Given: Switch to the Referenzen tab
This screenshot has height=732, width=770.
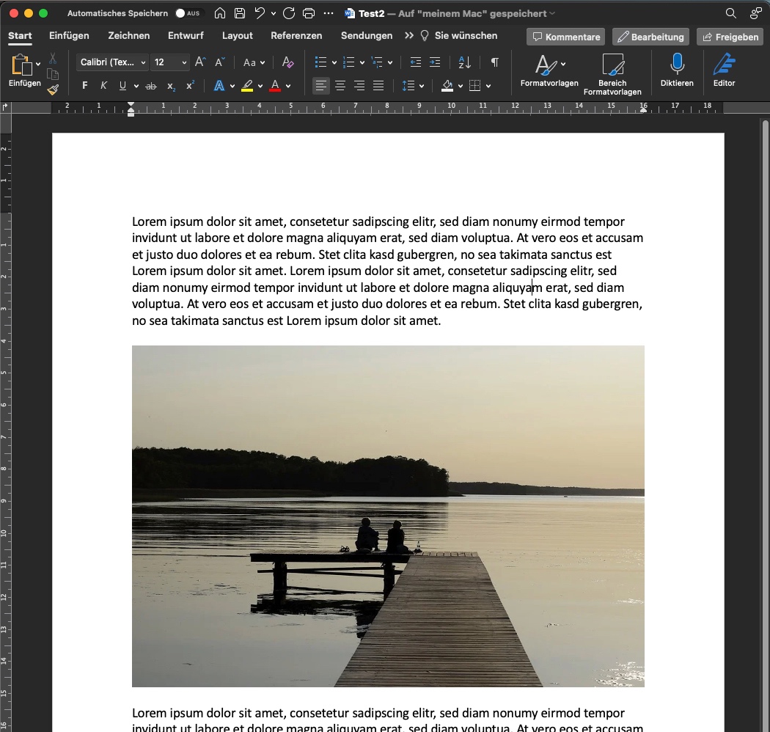Looking at the screenshot, I should 296,35.
